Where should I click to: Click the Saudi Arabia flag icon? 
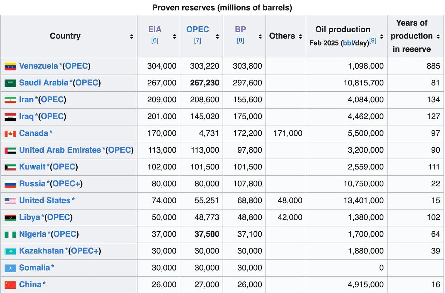coord(10,83)
